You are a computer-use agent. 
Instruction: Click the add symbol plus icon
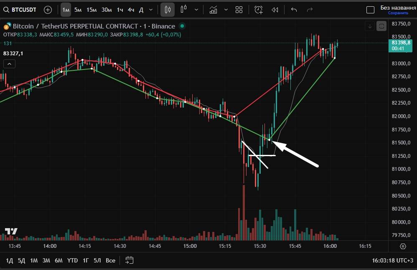click(x=48, y=9)
